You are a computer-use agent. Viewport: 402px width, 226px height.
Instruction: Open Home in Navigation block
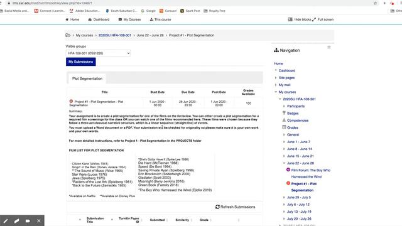click(278, 63)
